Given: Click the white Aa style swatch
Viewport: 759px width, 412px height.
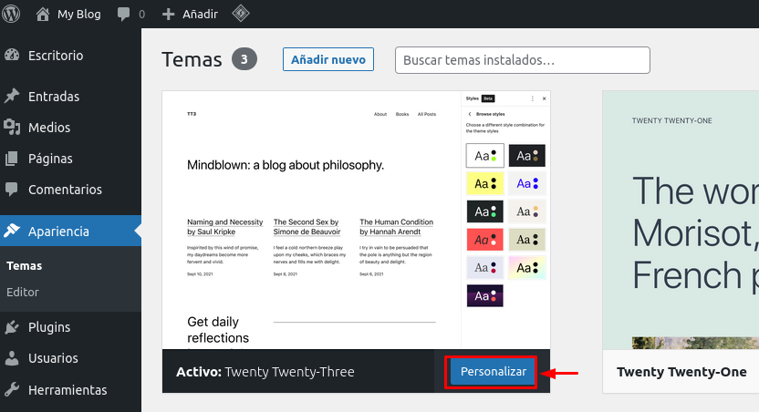Looking at the screenshot, I should [x=485, y=156].
